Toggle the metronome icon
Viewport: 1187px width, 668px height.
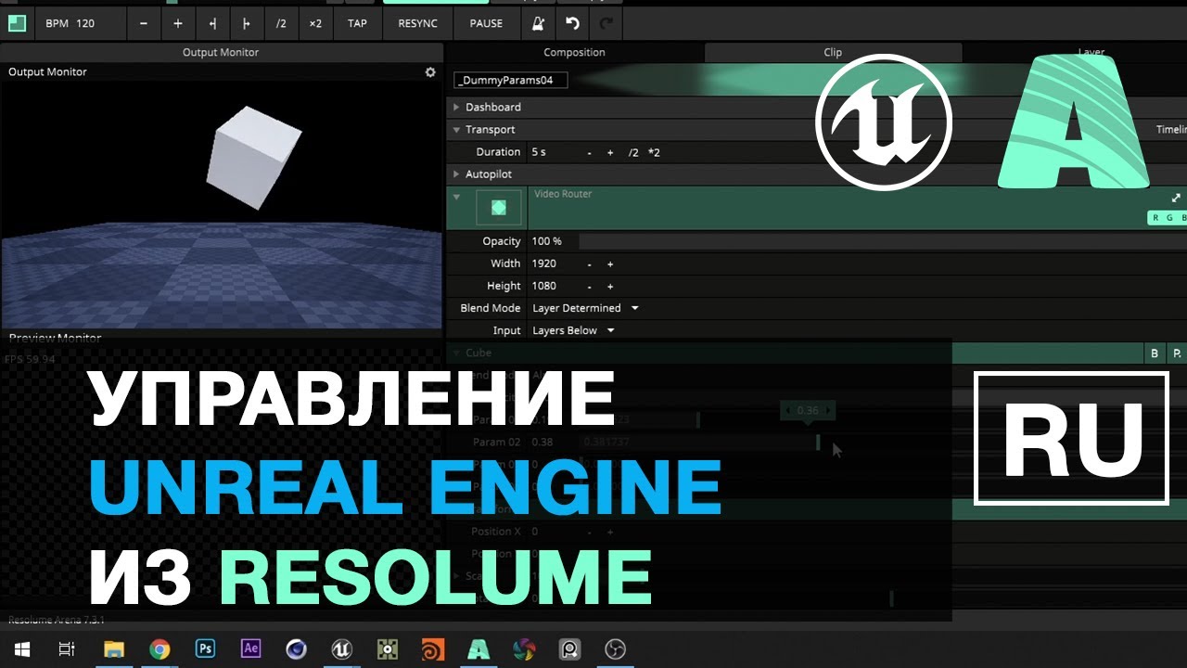click(538, 23)
